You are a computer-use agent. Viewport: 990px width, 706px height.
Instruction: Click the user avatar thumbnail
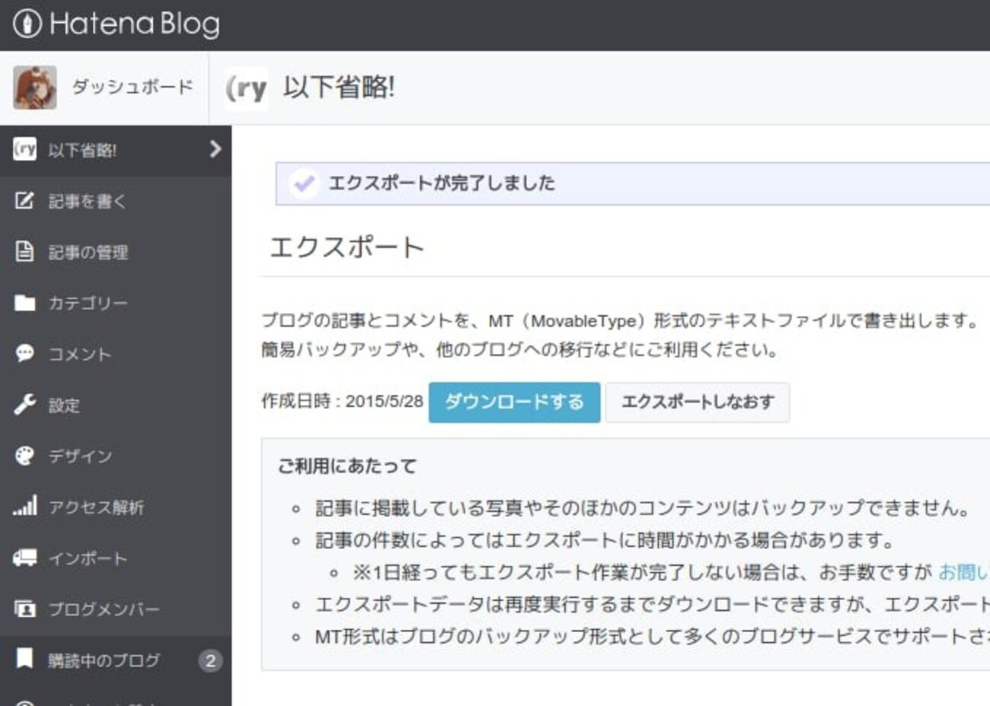[x=34, y=87]
